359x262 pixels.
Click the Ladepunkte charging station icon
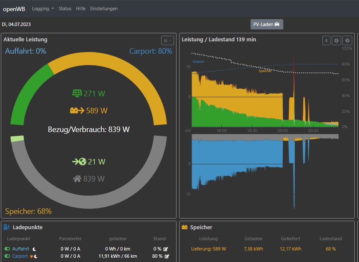(x=6, y=227)
